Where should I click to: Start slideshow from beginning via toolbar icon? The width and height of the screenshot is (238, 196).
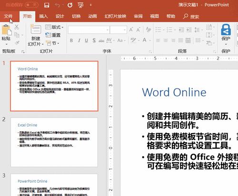tap(80, 5)
